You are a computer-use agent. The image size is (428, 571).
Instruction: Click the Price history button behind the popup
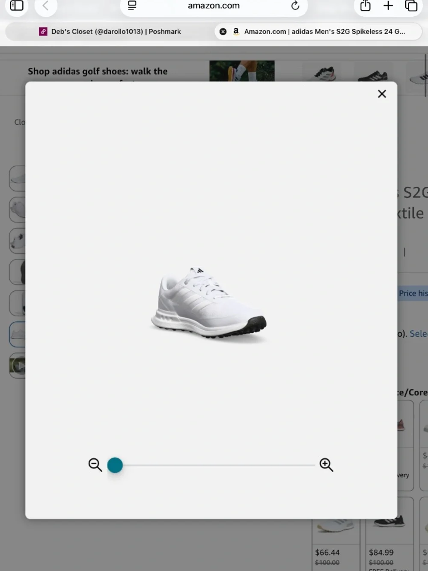tap(413, 293)
